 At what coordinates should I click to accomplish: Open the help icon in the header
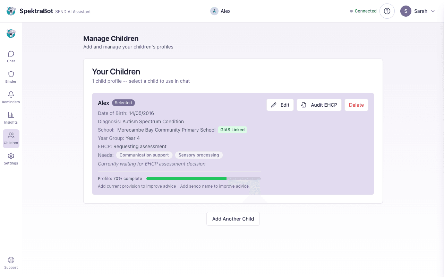click(x=387, y=11)
